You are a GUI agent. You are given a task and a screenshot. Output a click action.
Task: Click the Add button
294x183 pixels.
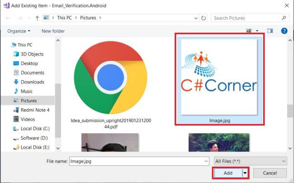[228, 173]
